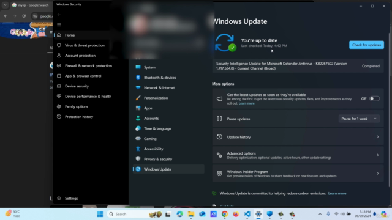Show hidden system tray icons chevron

click(x=320, y=214)
